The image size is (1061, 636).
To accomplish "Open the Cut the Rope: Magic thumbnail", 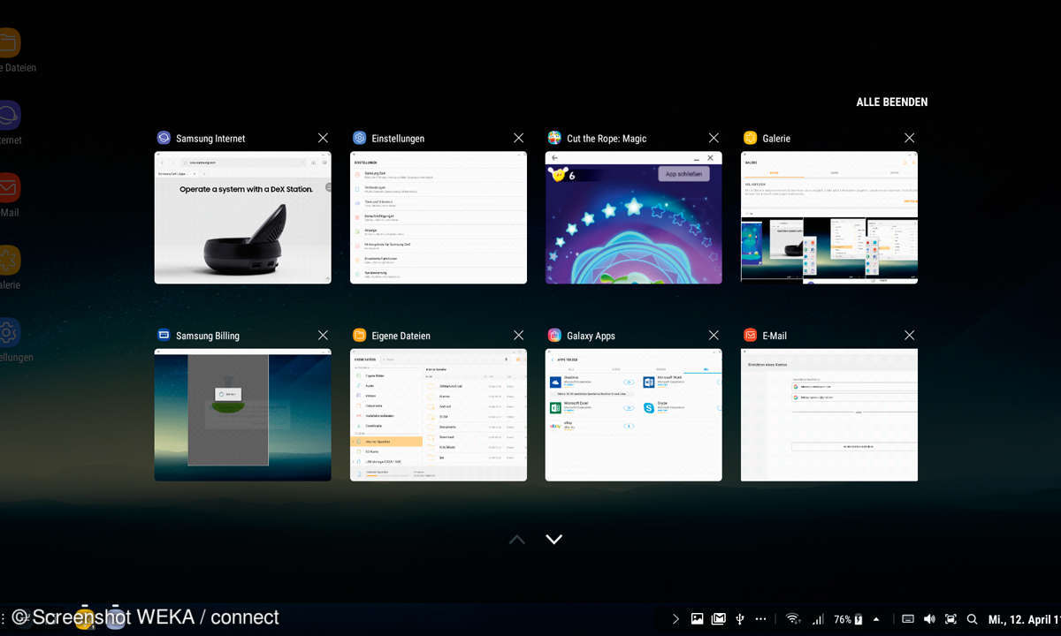I will 634,217.
